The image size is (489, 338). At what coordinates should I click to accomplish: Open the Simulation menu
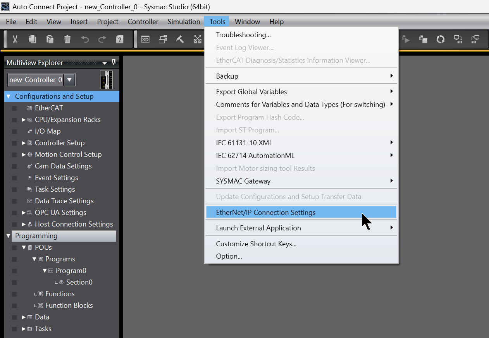pos(184,22)
